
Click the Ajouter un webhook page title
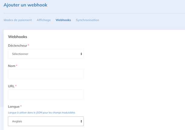[x=25, y=5]
